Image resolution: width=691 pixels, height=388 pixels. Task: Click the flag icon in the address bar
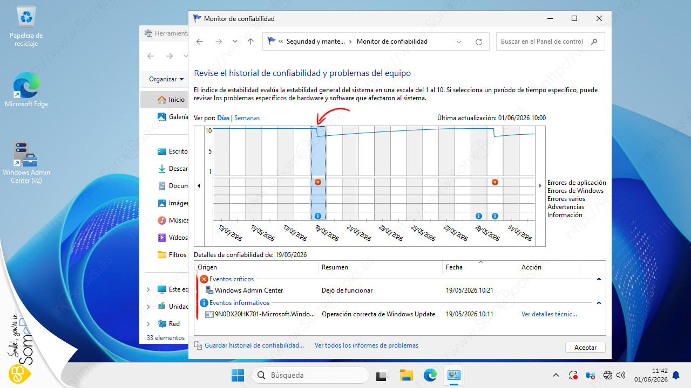point(272,41)
